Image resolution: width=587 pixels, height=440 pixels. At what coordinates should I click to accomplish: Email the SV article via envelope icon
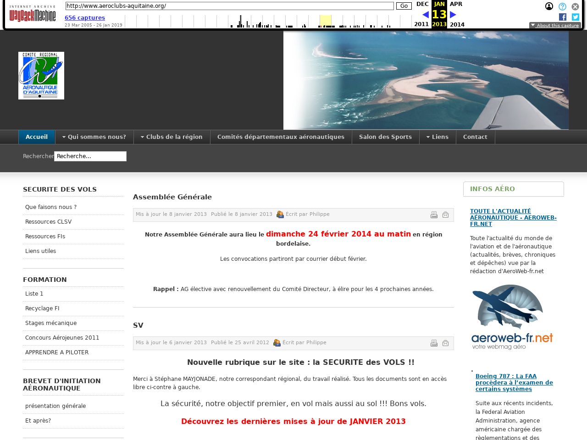click(445, 343)
